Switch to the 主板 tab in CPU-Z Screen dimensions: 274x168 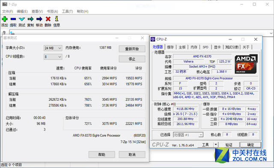[x=182, y=47]
